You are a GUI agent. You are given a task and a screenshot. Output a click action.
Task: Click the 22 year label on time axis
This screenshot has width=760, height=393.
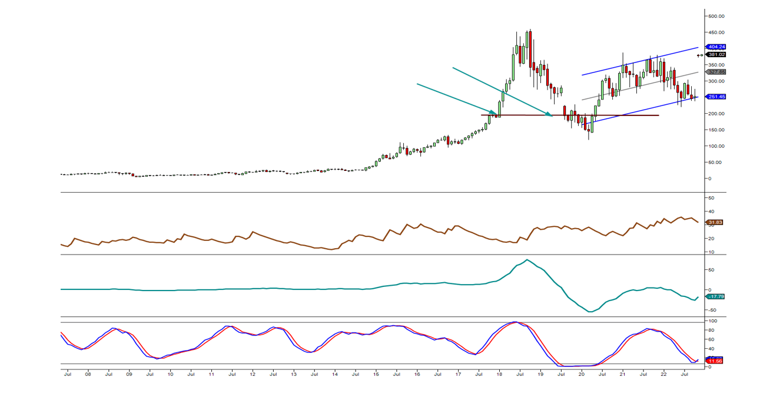[663, 374]
